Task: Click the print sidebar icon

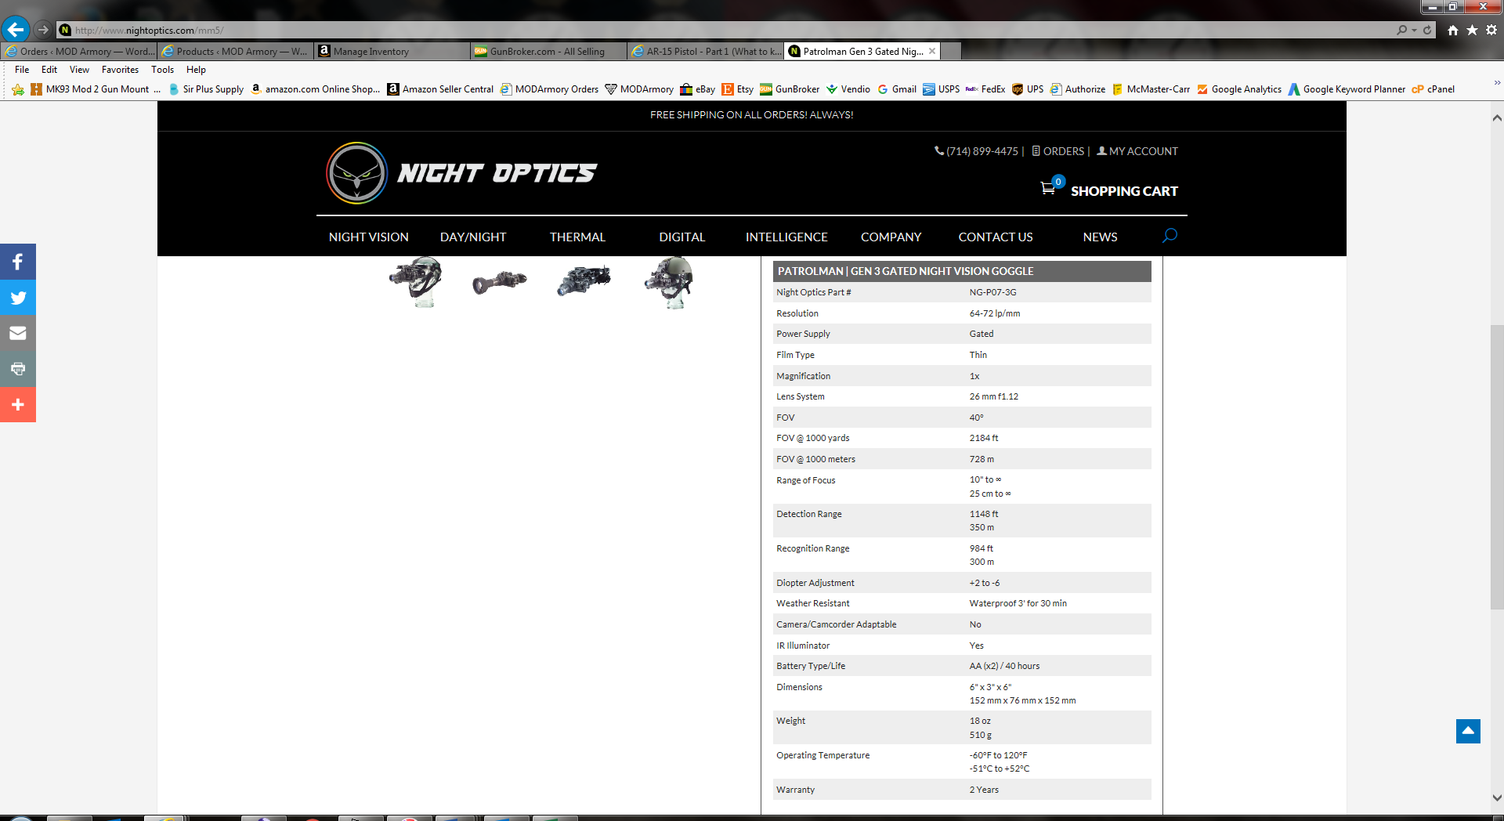Action: (x=18, y=369)
